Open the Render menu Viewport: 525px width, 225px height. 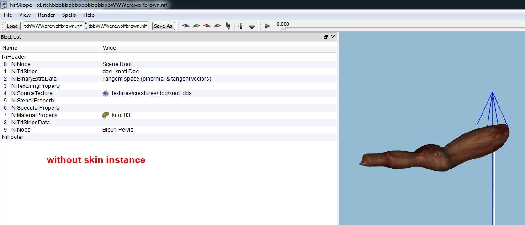[47, 15]
